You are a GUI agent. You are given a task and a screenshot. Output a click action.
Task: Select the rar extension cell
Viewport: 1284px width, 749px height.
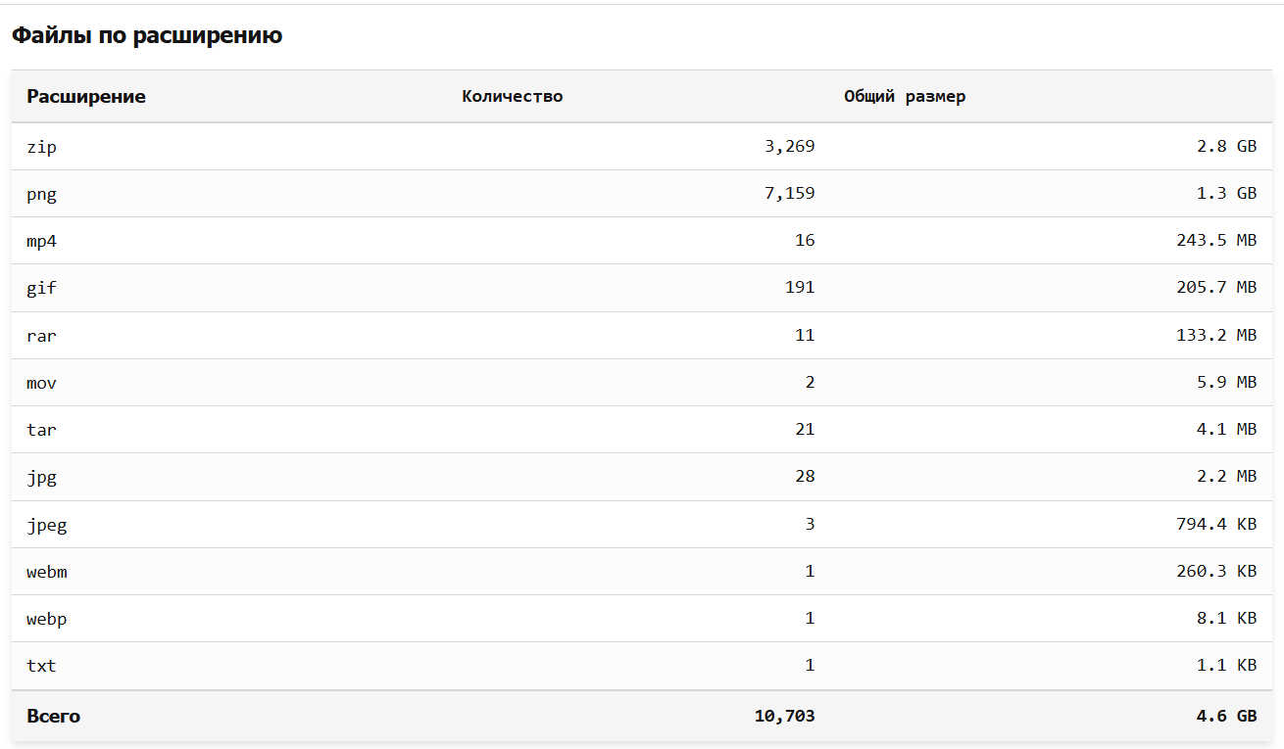pos(41,336)
